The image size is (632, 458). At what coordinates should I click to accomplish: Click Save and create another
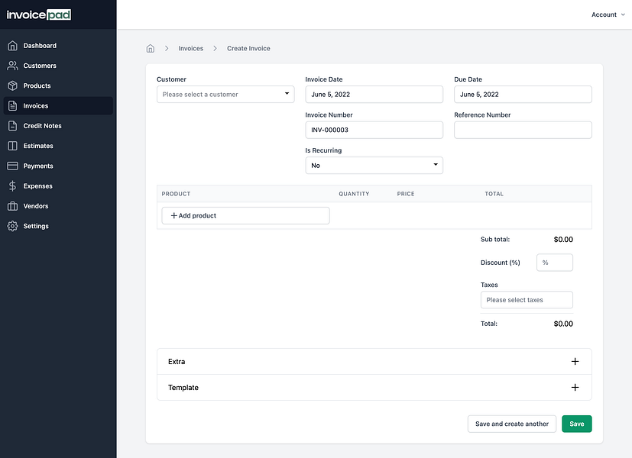click(512, 424)
